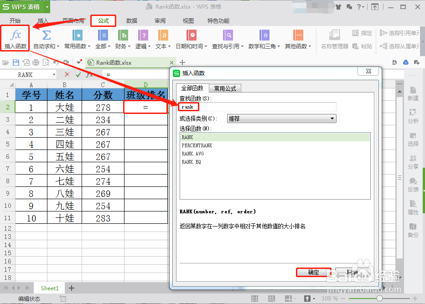425x304 pixels.
Task: Open Lookup and Reference (查找与引用) icon
Action: pyautogui.click(x=228, y=35)
